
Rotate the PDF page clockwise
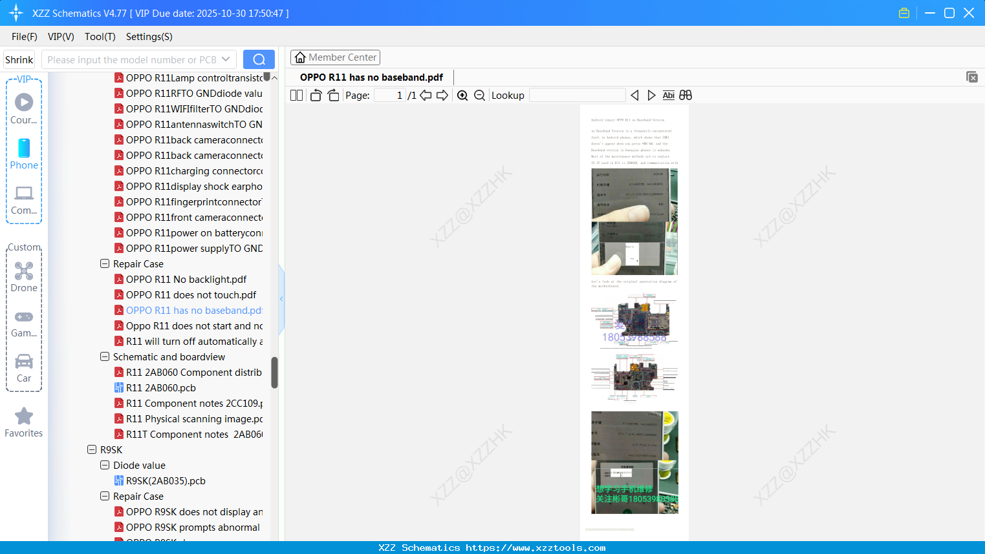click(x=333, y=95)
